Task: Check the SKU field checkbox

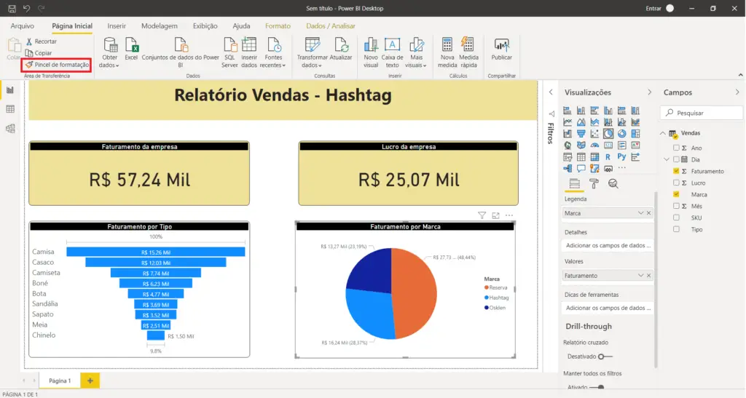Action: tap(676, 218)
